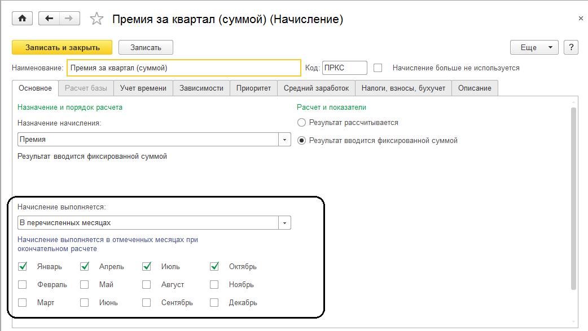Open help with the question mark button
The image size is (588, 331).
click(x=571, y=47)
